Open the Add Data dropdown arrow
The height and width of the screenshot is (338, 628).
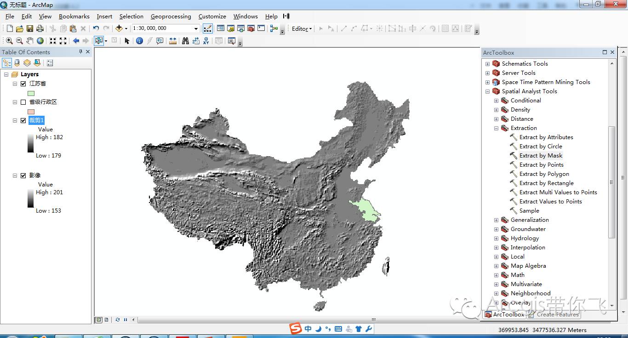(126, 28)
